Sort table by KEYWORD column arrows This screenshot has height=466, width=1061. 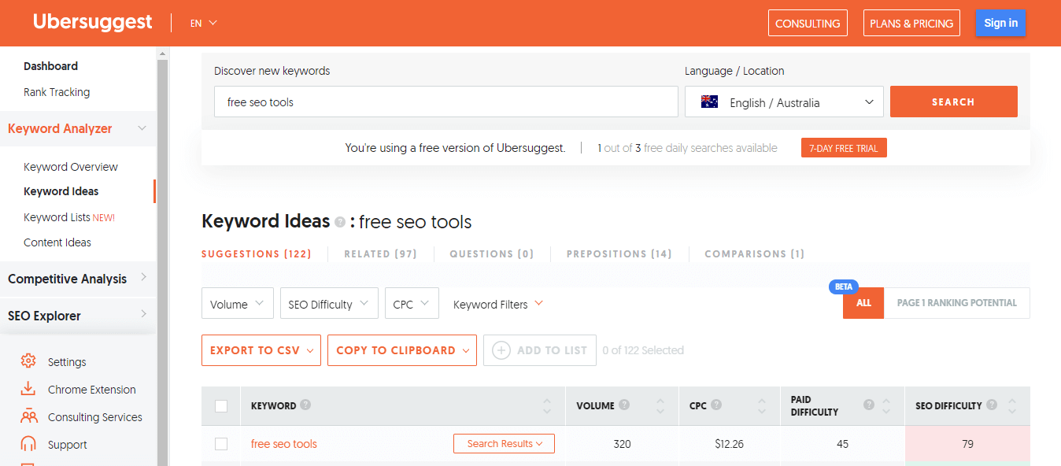point(547,406)
